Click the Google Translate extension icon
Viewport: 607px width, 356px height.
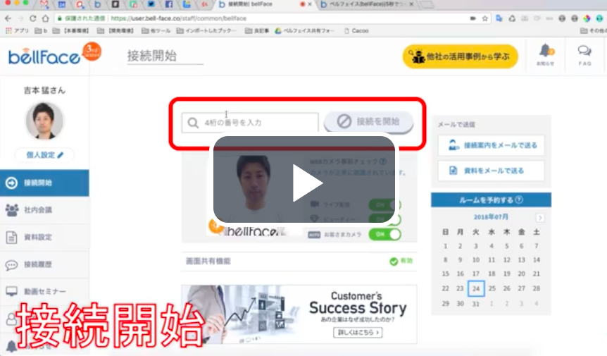(x=499, y=18)
